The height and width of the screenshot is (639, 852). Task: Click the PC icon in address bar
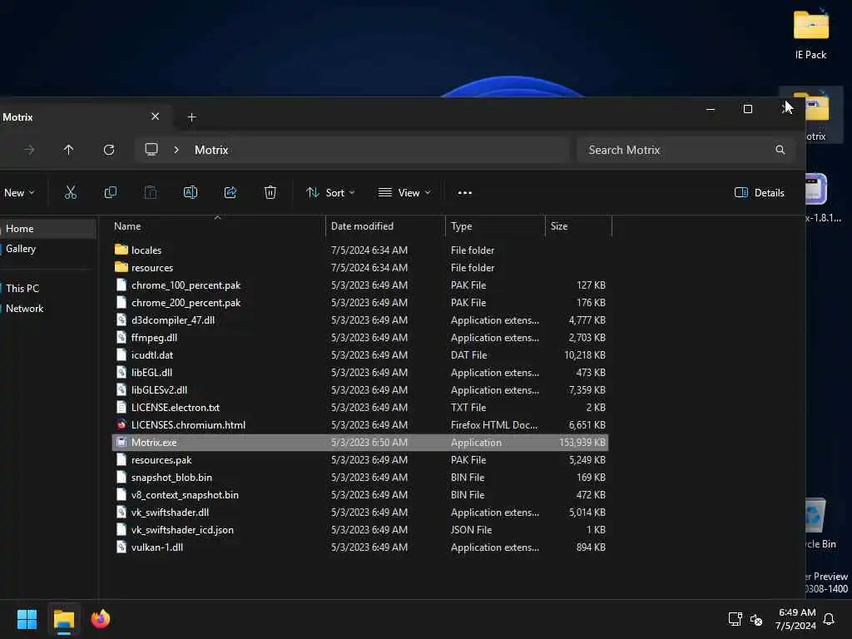(x=151, y=150)
